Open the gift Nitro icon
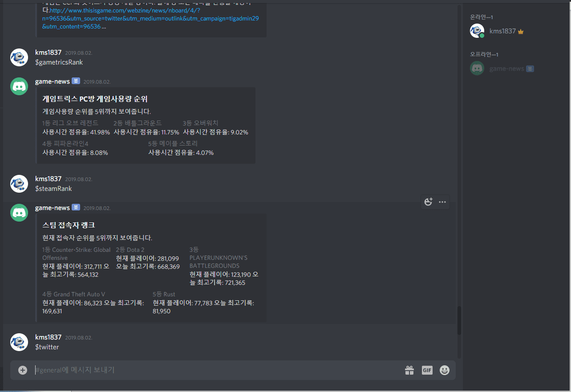The image size is (571, 392). click(x=409, y=370)
